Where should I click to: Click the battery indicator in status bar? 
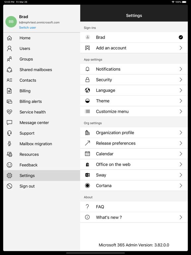pos(184,2)
